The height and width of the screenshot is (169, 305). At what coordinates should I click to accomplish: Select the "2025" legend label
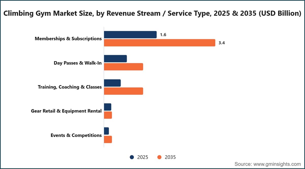pos(143,157)
